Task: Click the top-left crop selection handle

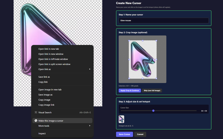Action: coord(129,41)
